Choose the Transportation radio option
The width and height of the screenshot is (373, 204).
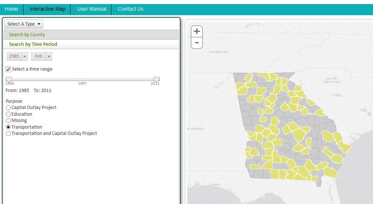[8, 127]
